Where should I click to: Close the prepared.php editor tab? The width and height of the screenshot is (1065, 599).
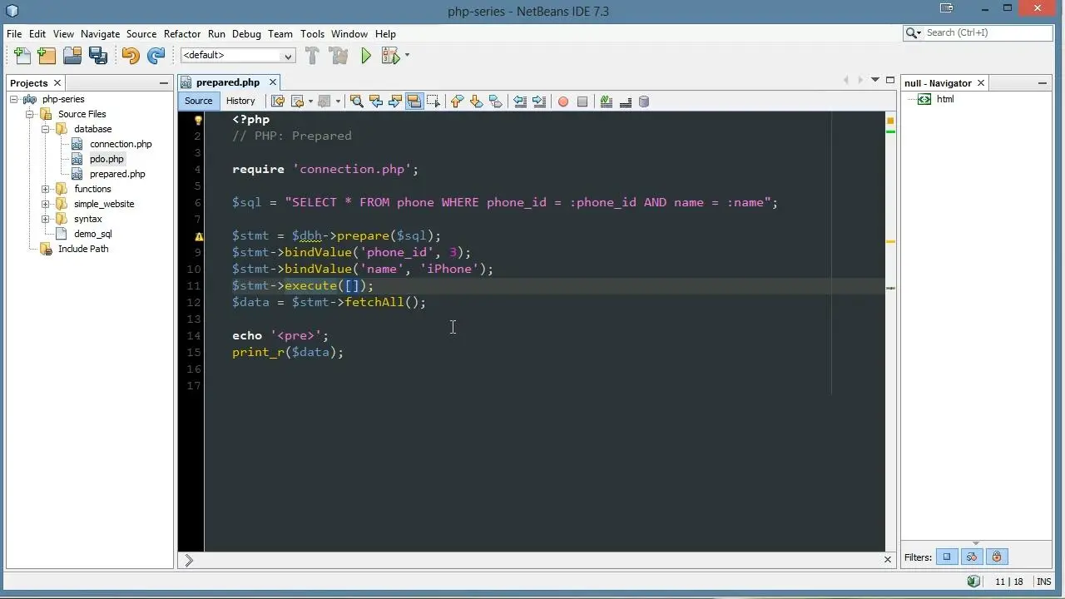272,82
